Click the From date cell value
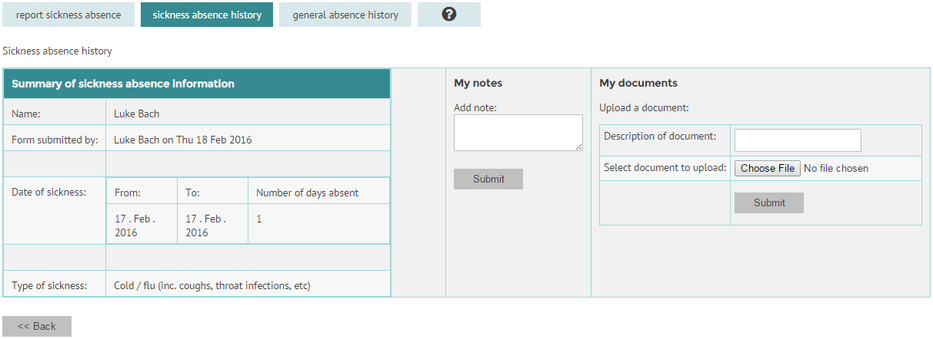The height and width of the screenshot is (339, 933). point(135,225)
